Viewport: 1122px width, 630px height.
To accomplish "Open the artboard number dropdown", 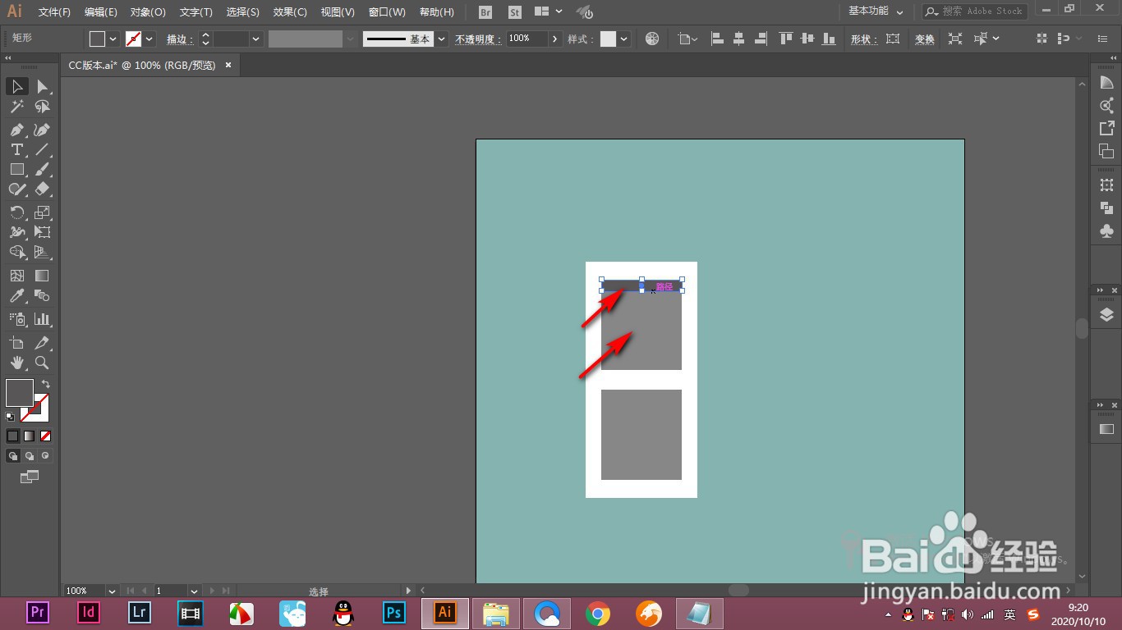I will (194, 591).
